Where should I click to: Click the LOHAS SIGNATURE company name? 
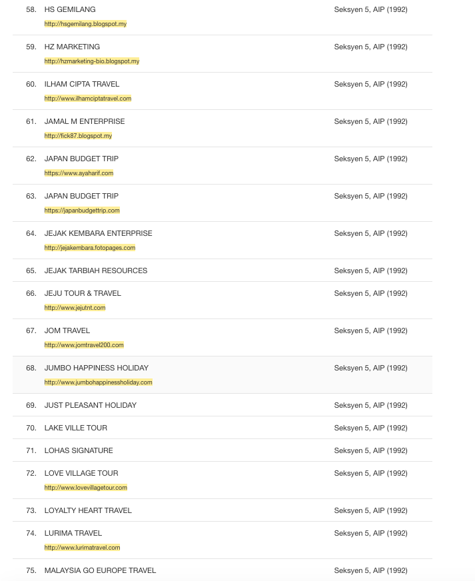tap(79, 450)
